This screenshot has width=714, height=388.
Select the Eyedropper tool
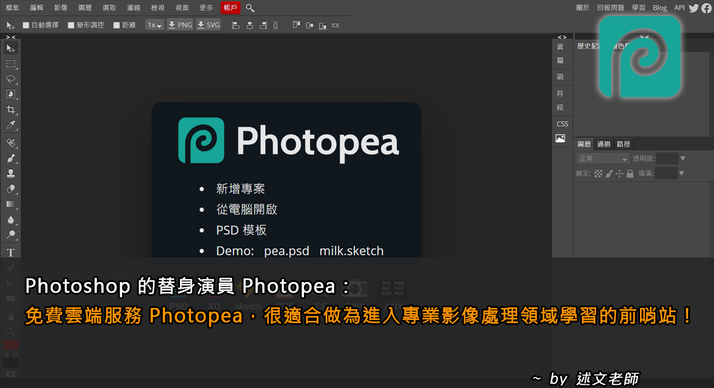pyautogui.click(x=10, y=124)
